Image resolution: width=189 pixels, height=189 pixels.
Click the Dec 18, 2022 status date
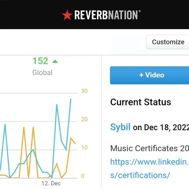tap(167, 127)
